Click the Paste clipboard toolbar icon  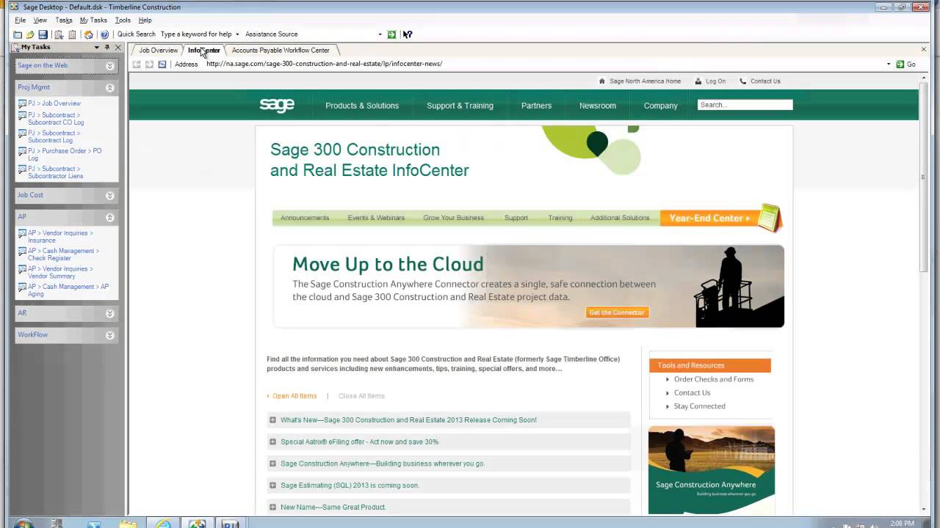(72, 34)
